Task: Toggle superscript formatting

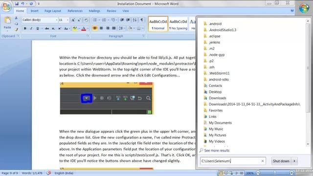Action: (x=60, y=28)
